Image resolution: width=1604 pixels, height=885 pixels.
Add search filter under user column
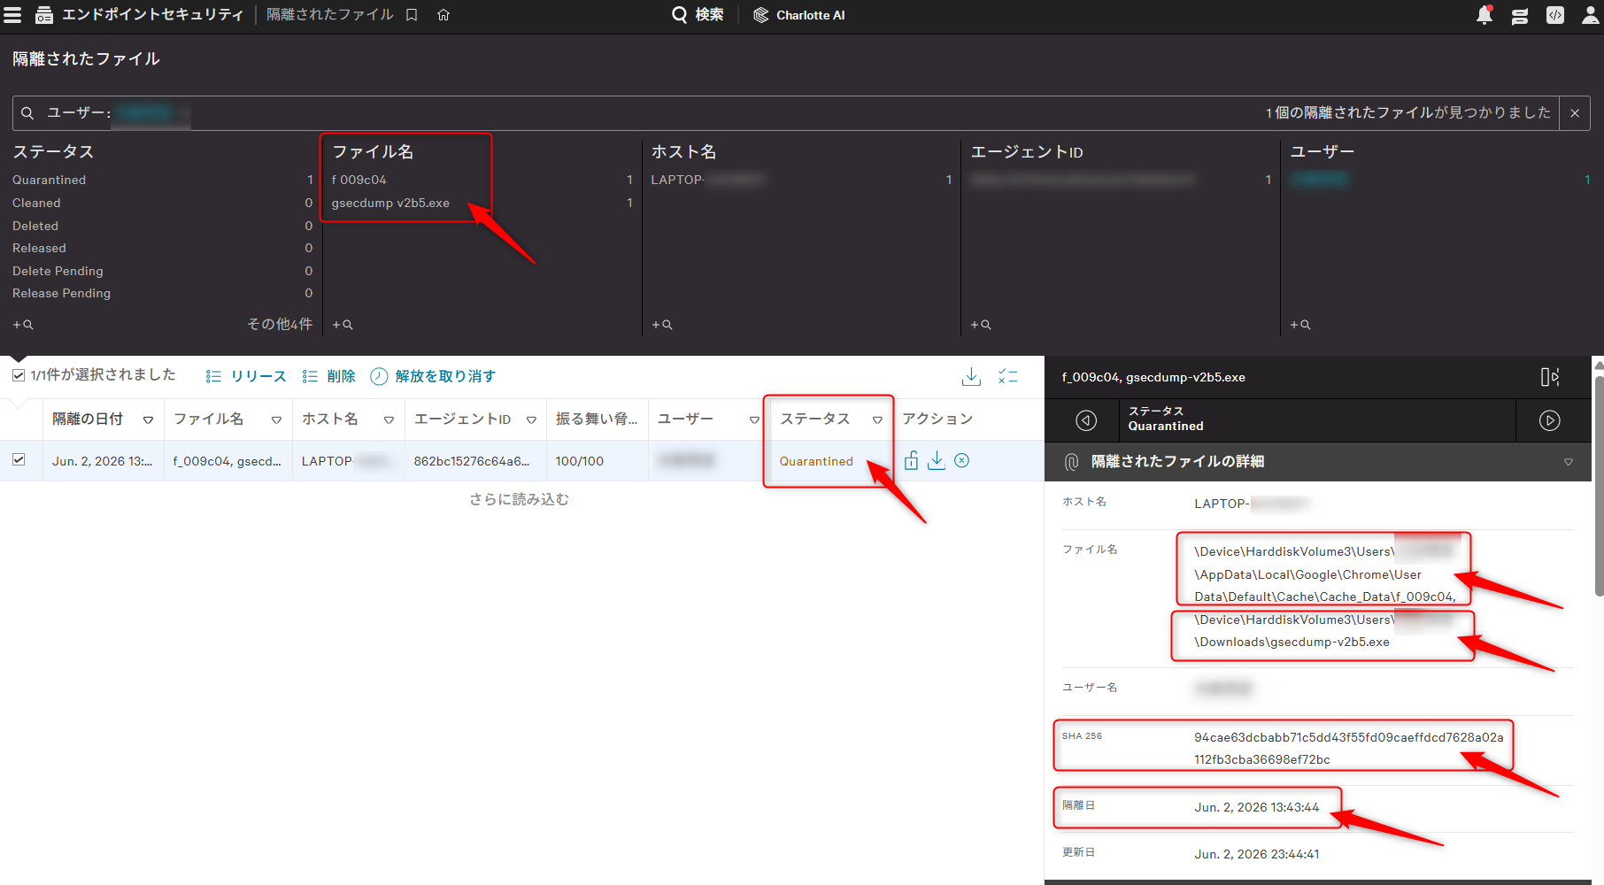pos(1300,325)
